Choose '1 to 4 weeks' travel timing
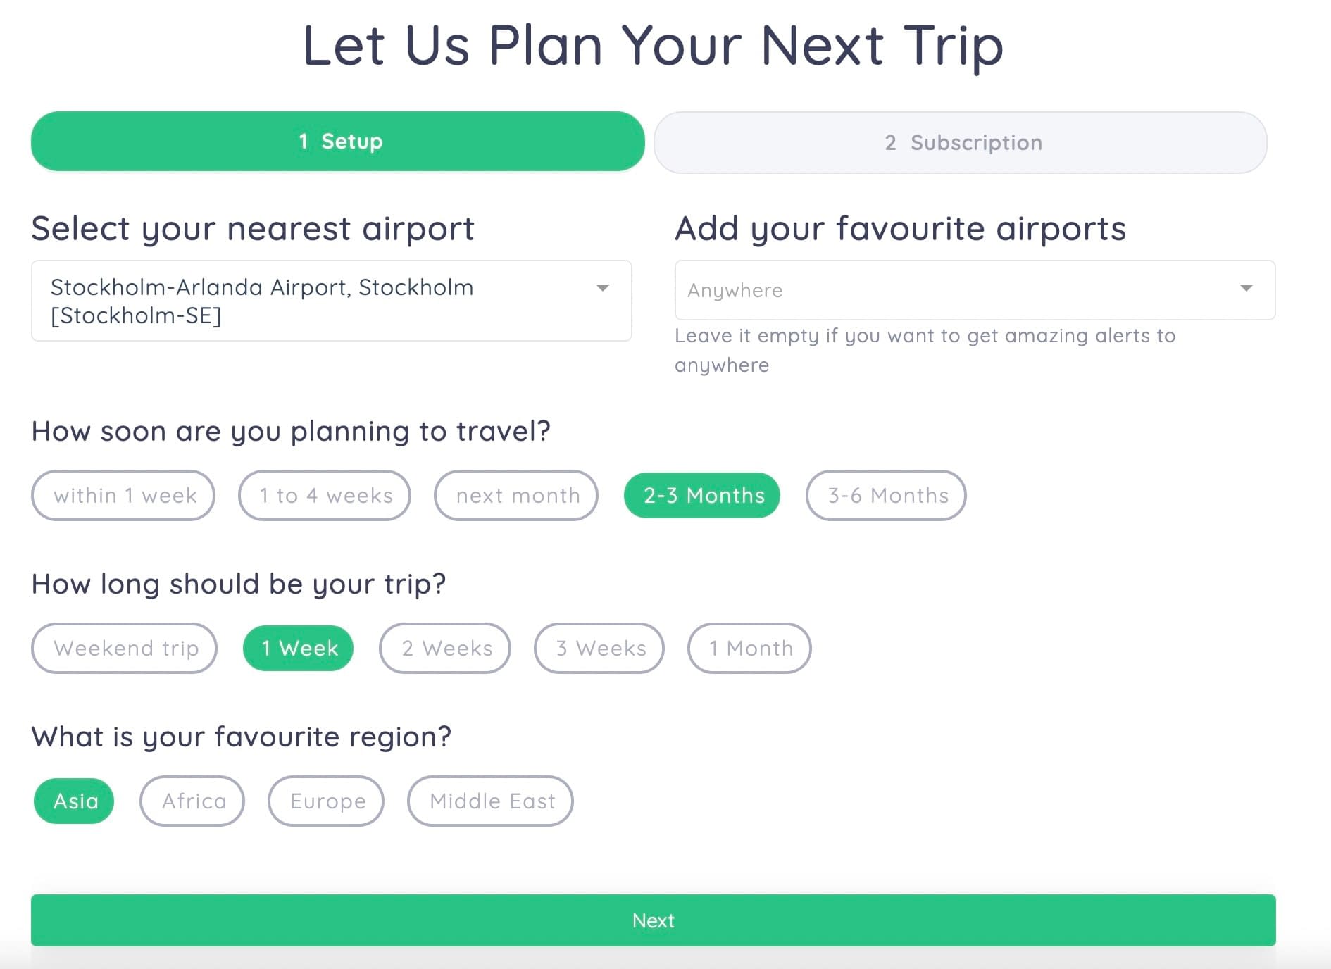1331x969 pixels. point(325,495)
